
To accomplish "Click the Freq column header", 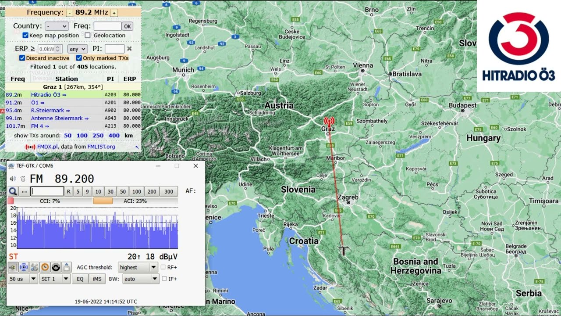I will click(x=18, y=79).
